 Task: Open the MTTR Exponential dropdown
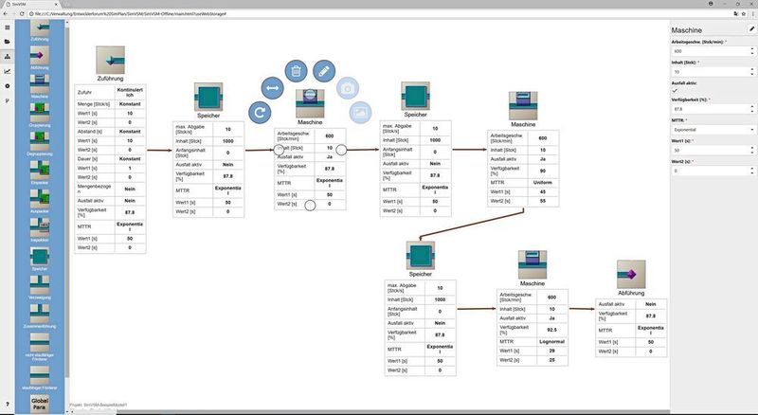[x=713, y=130]
